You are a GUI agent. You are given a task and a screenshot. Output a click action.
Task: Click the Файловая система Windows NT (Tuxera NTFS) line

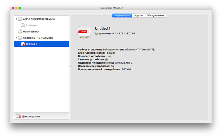117,50
